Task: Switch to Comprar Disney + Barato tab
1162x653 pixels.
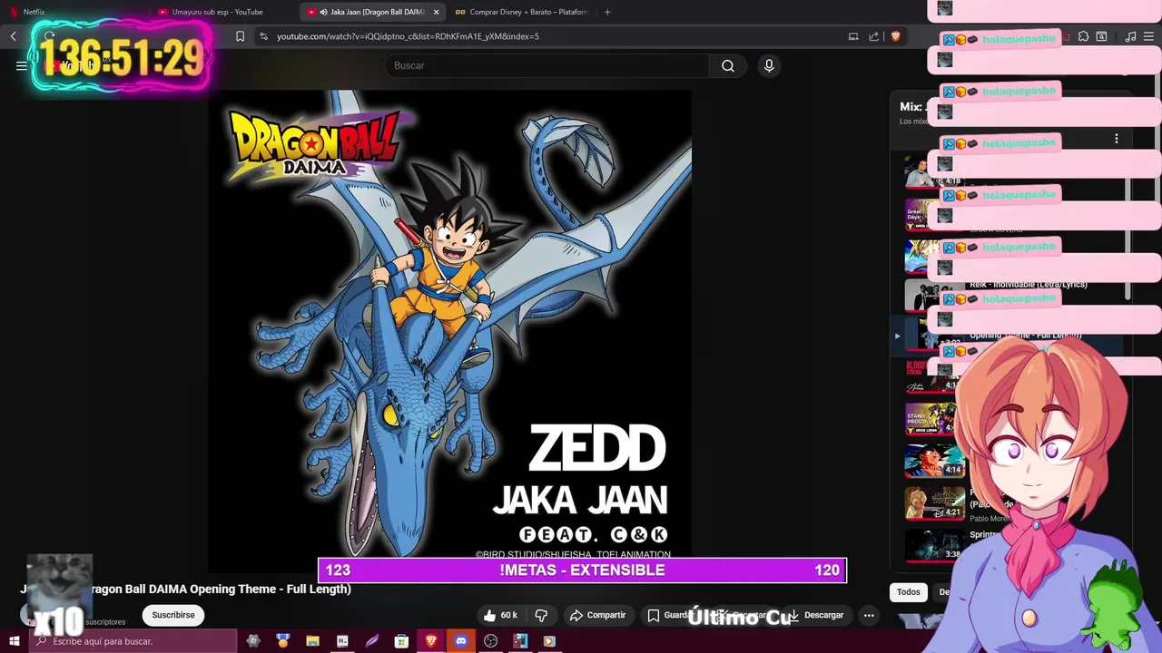Action: click(522, 12)
